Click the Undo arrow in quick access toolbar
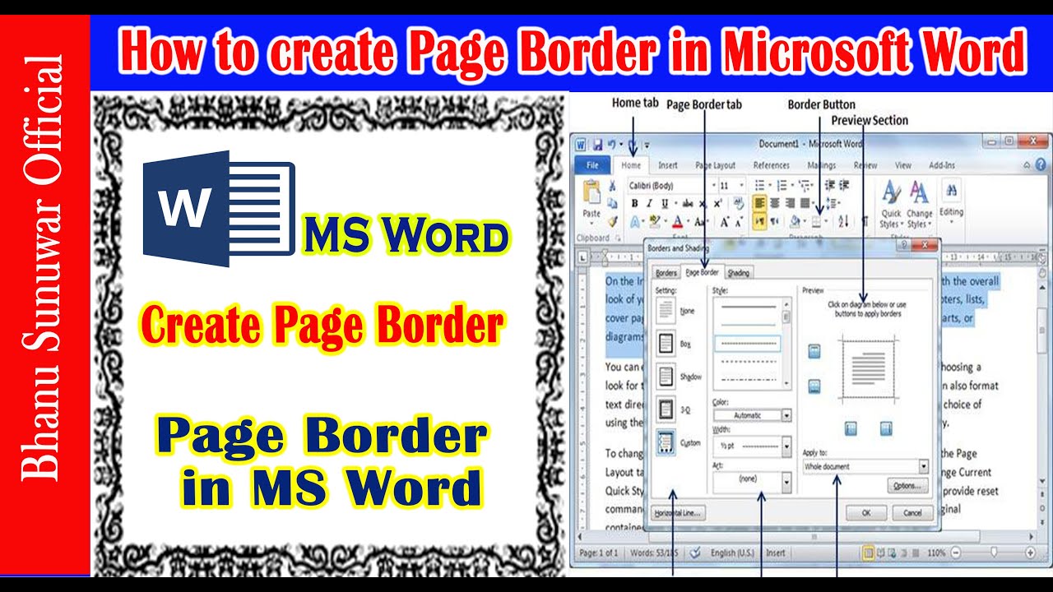Image resolution: width=1053 pixels, height=592 pixels. (612, 144)
